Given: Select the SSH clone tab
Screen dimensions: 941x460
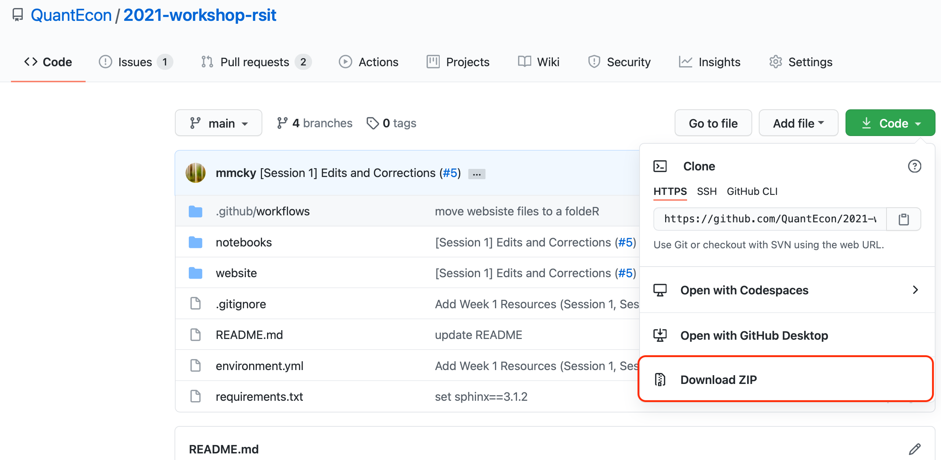Looking at the screenshot, I should [707, 192].
